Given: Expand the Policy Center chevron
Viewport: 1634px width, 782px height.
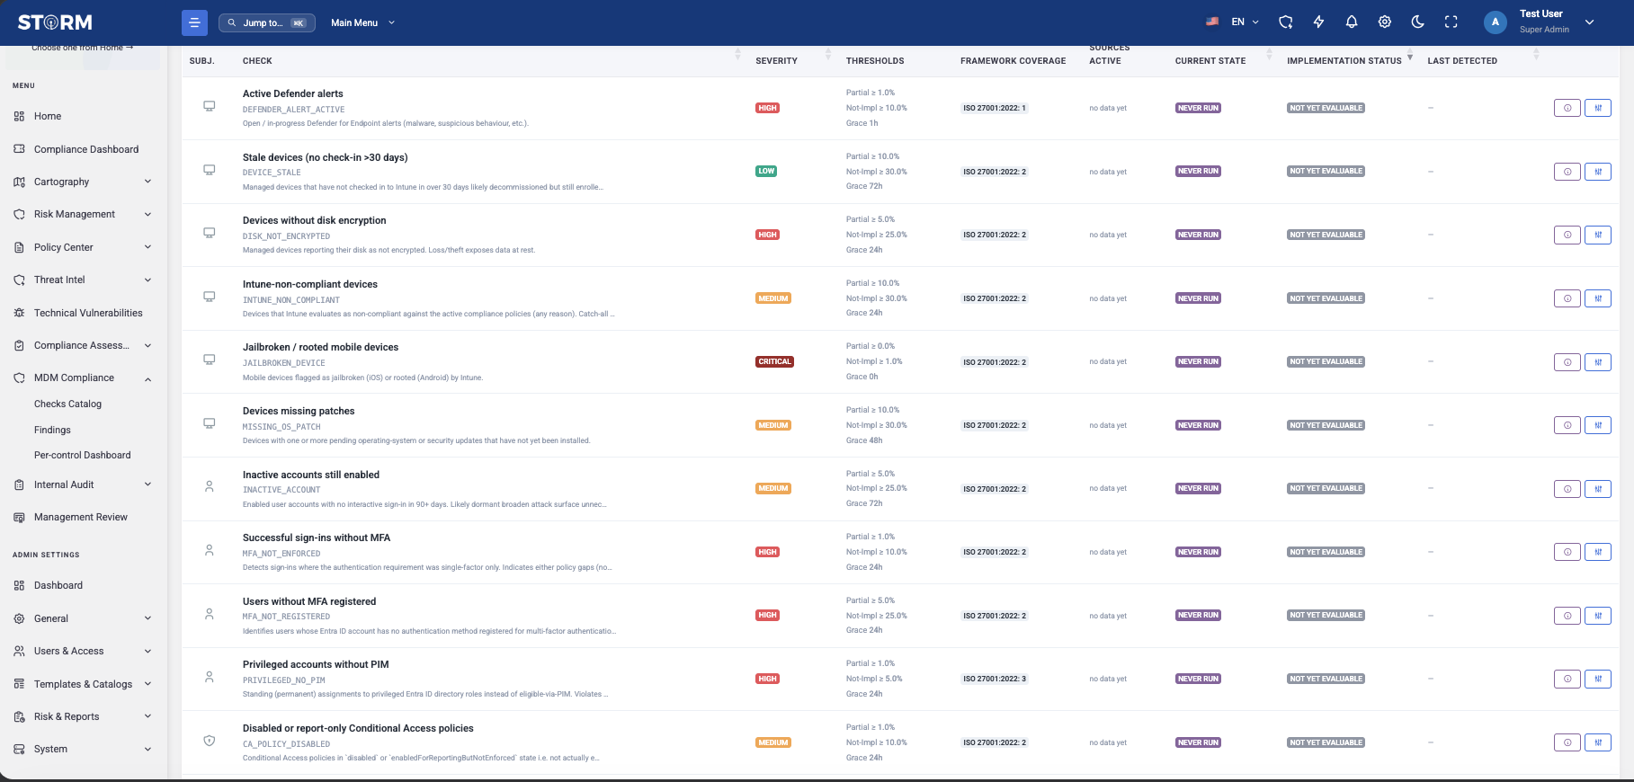Looking at the screenshot, I should (x=147, y=247).
